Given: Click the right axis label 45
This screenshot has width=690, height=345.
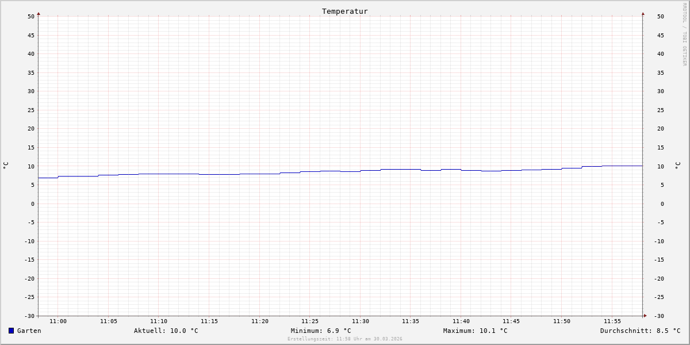Looking at the screenshot, I should [661, 35].
